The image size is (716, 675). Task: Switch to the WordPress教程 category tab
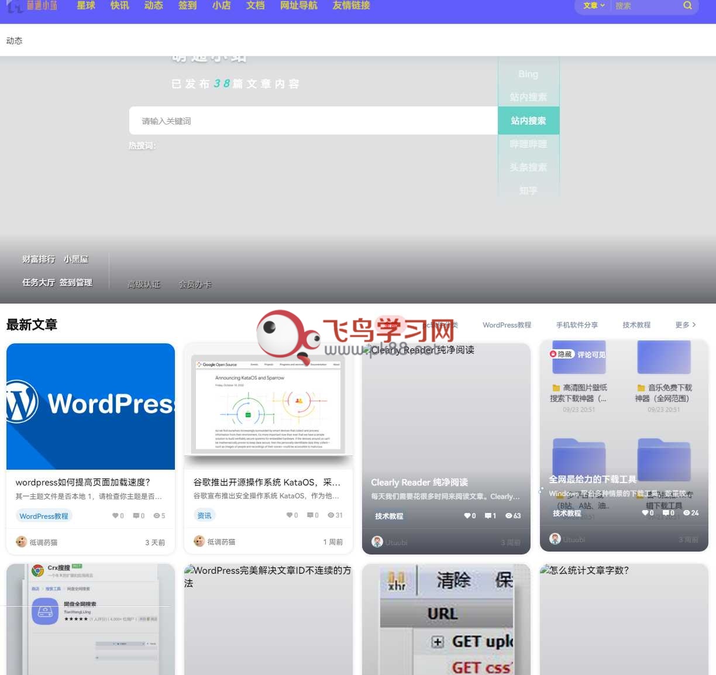click(x=507, y=325)
